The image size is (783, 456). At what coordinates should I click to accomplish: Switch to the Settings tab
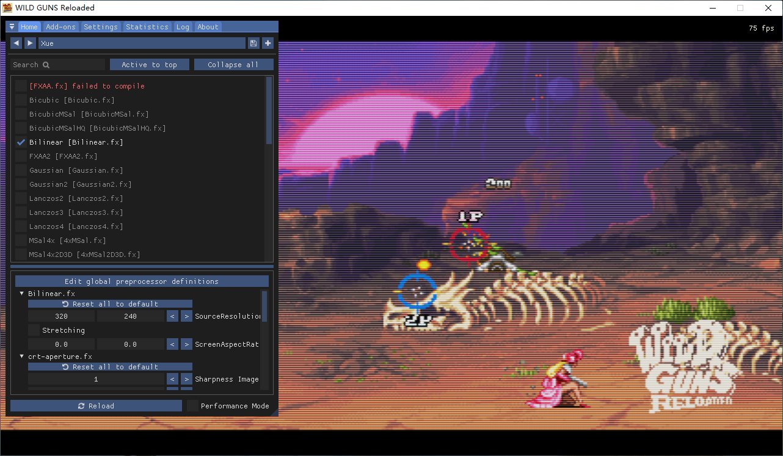100,27
